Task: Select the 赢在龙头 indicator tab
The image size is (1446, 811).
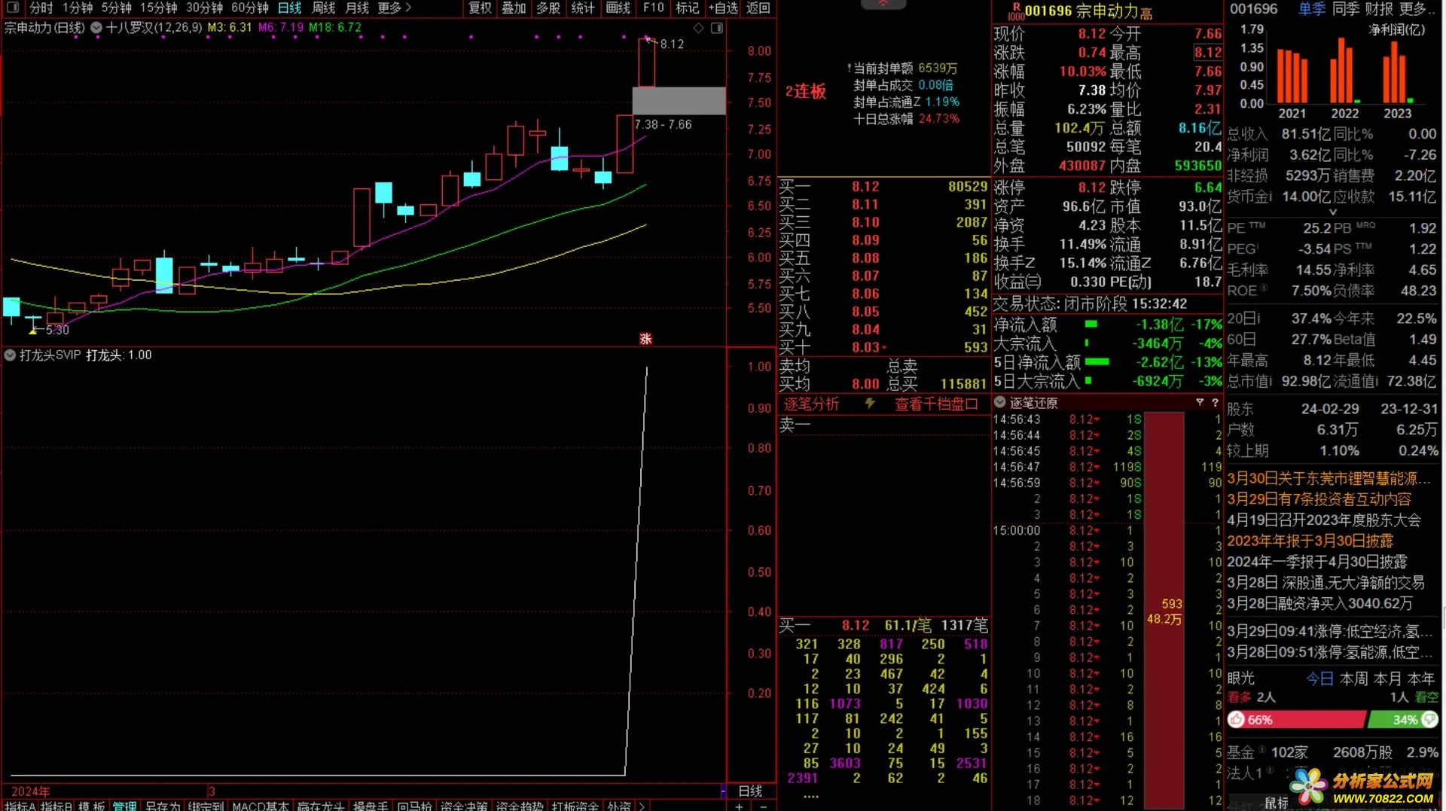Action: 320,806
